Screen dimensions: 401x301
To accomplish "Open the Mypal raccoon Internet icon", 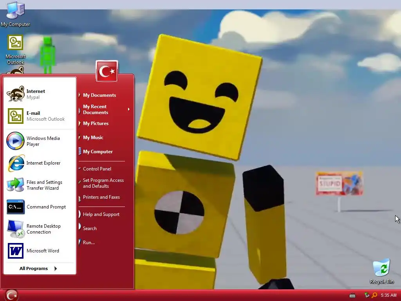I will [x=15, y=94].
